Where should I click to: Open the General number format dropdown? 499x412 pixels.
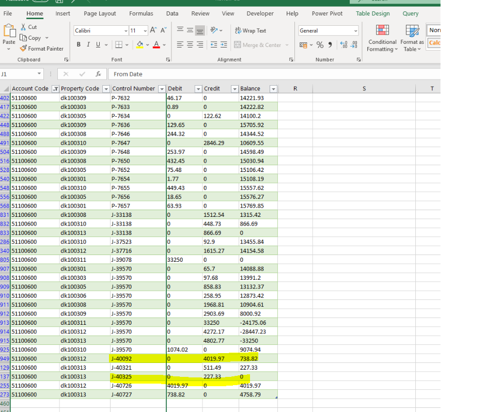pyautogui.click(x=355, y=31)
